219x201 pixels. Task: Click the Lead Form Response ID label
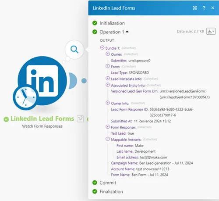coord(130,109)
